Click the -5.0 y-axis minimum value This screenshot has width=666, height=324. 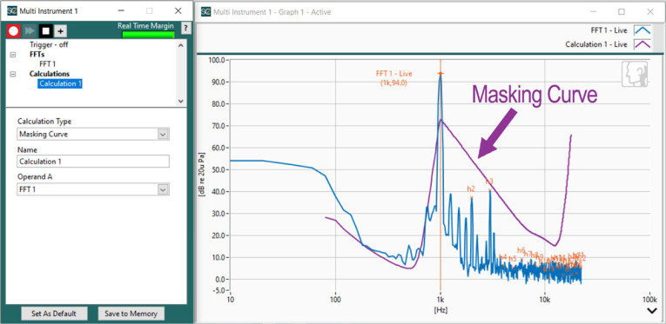pos(219,290)
